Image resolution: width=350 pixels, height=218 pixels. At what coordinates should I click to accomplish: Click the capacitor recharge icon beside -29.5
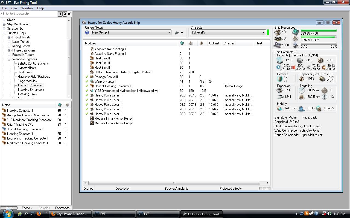(322, 79)
